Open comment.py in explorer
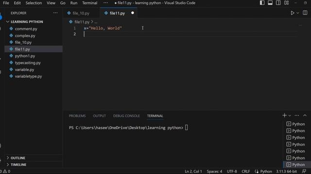The width and height of the screenshot is (311, 174). 26,29
